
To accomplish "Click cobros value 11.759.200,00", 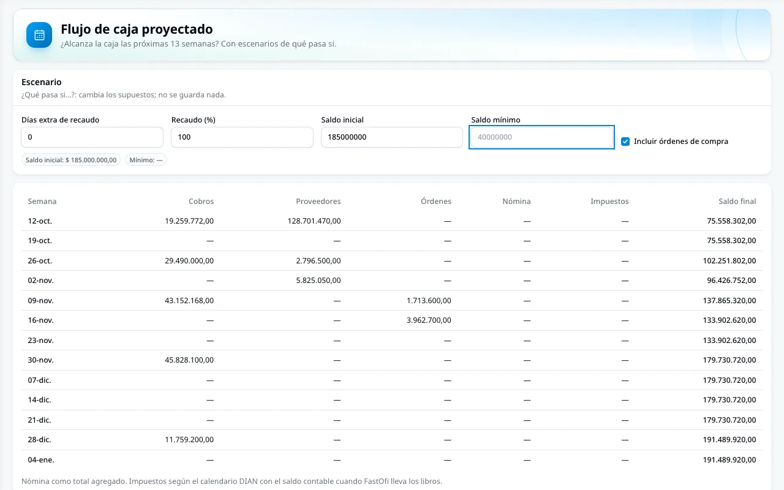I will tap(189, 440).
